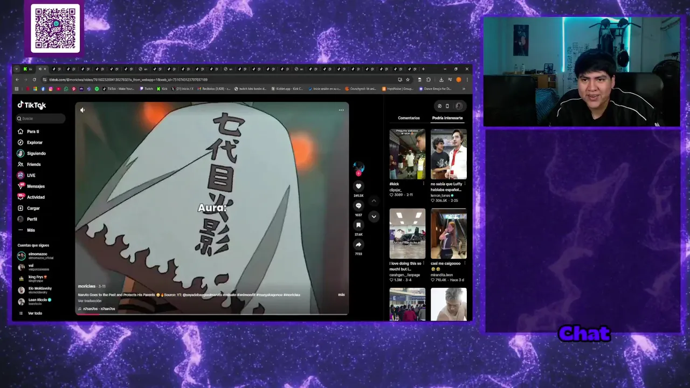Open options for the #kick video
The height and width of the screenshot is (388, 690).
pyautogui.click(x=424, y=184)
